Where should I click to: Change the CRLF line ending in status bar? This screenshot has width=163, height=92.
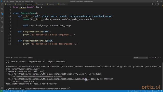tap(145, 91)
